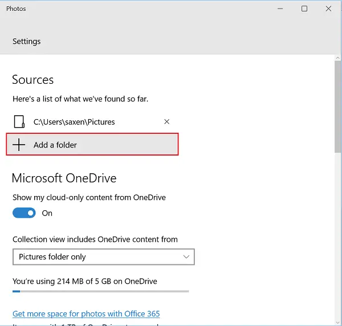Click the On label beside the OneDrive switch
Viewport: 342px width, 326px height.
[x=47, y=213]
